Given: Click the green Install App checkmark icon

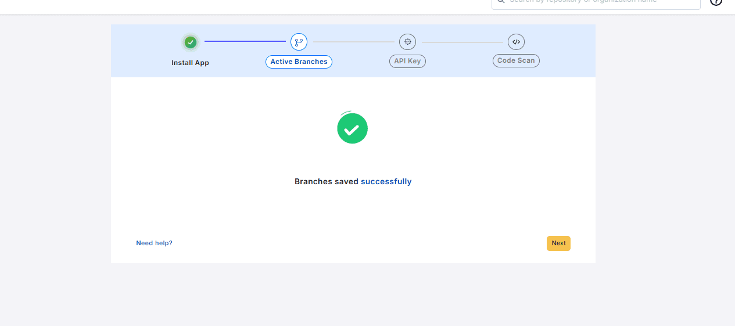Looking at the screenshot, I should point(190,42).
